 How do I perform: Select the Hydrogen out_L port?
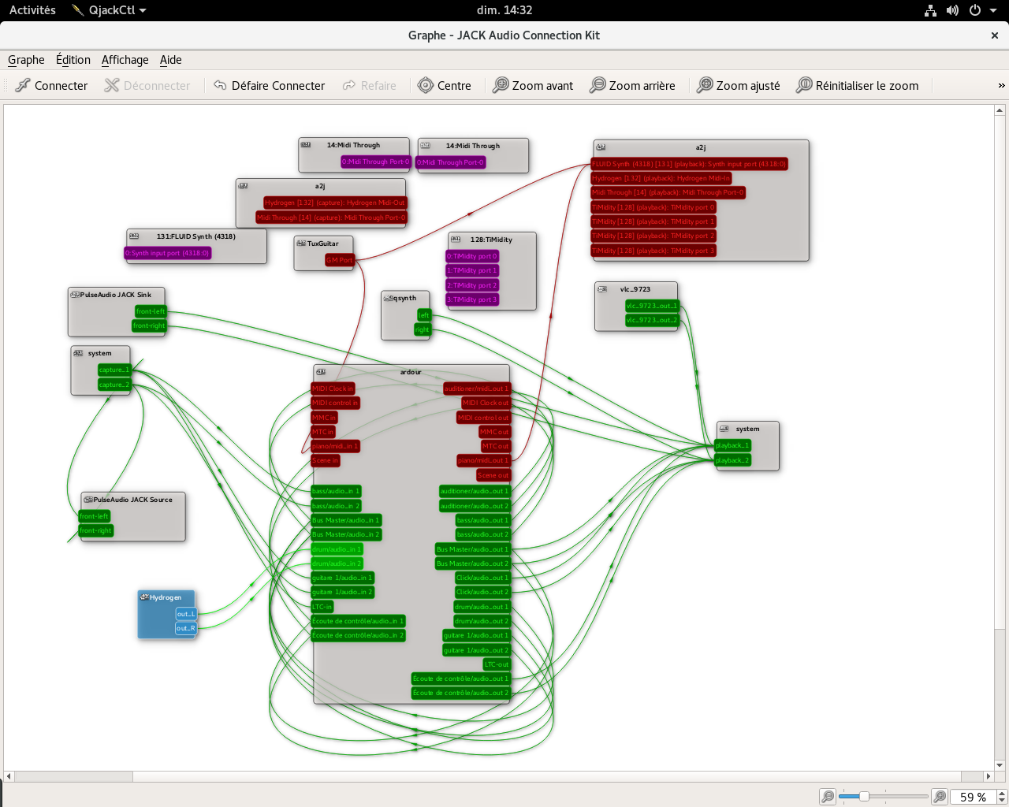(x=186, y=614)
